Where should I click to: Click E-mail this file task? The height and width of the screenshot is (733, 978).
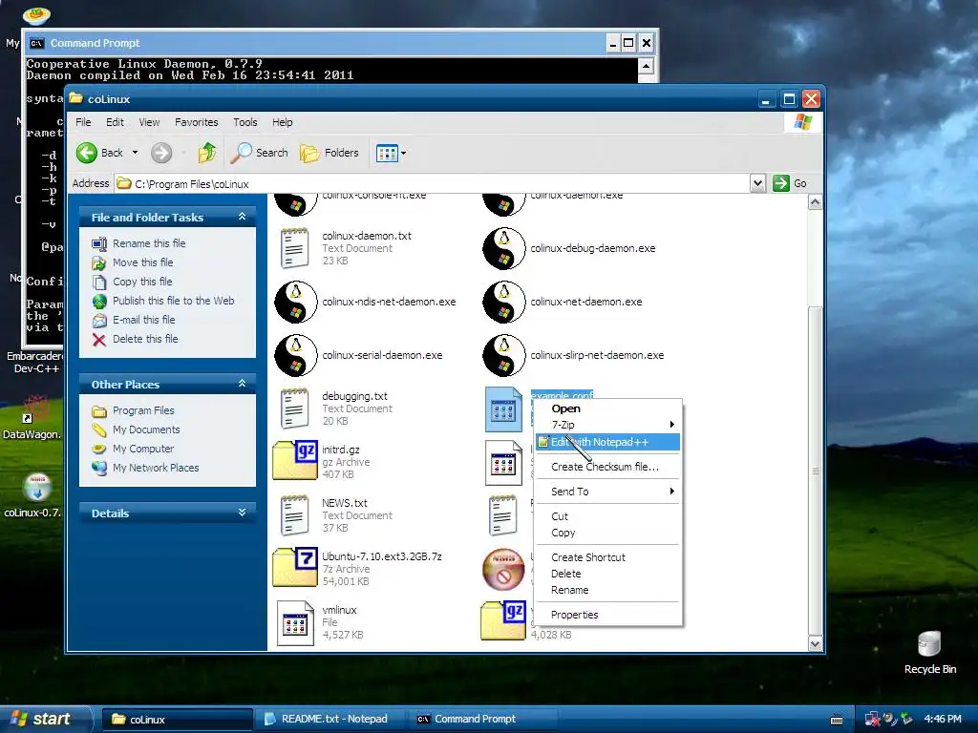144,320
